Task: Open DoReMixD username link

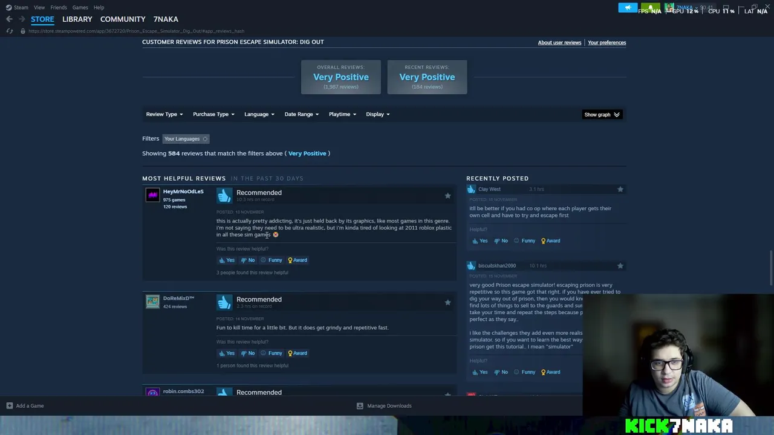Action: tap(178, 298)
